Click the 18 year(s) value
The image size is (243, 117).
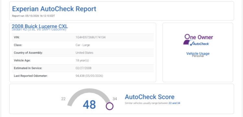(x=82, y=60)
